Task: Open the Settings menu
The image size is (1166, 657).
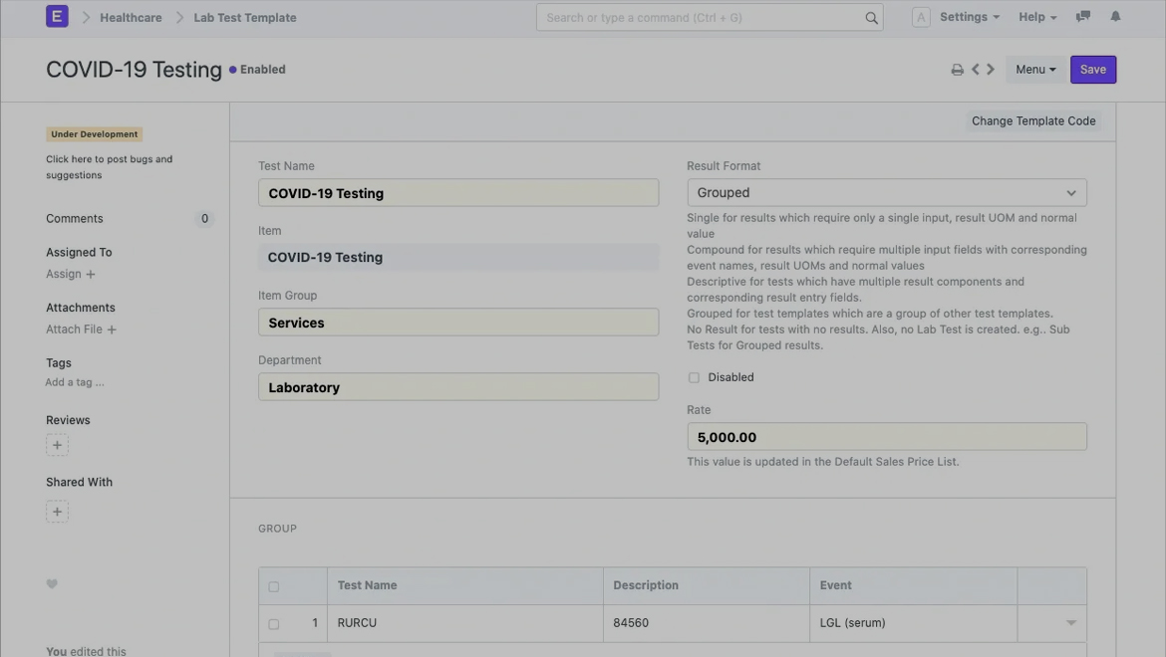Action: tap(969, 17)
